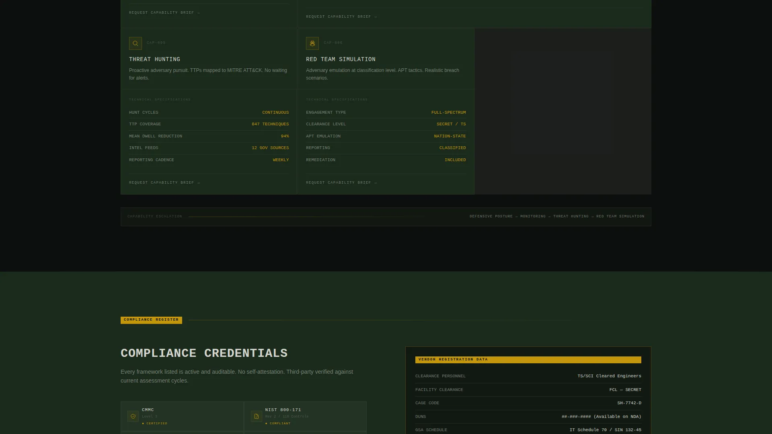772x434 pixels.
Task: Select the SECRET / TS clearance value
Action: 451,124
